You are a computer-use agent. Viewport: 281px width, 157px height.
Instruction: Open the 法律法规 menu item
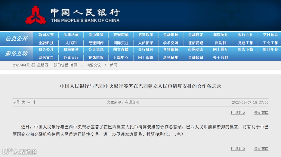[x=71, y=35]
